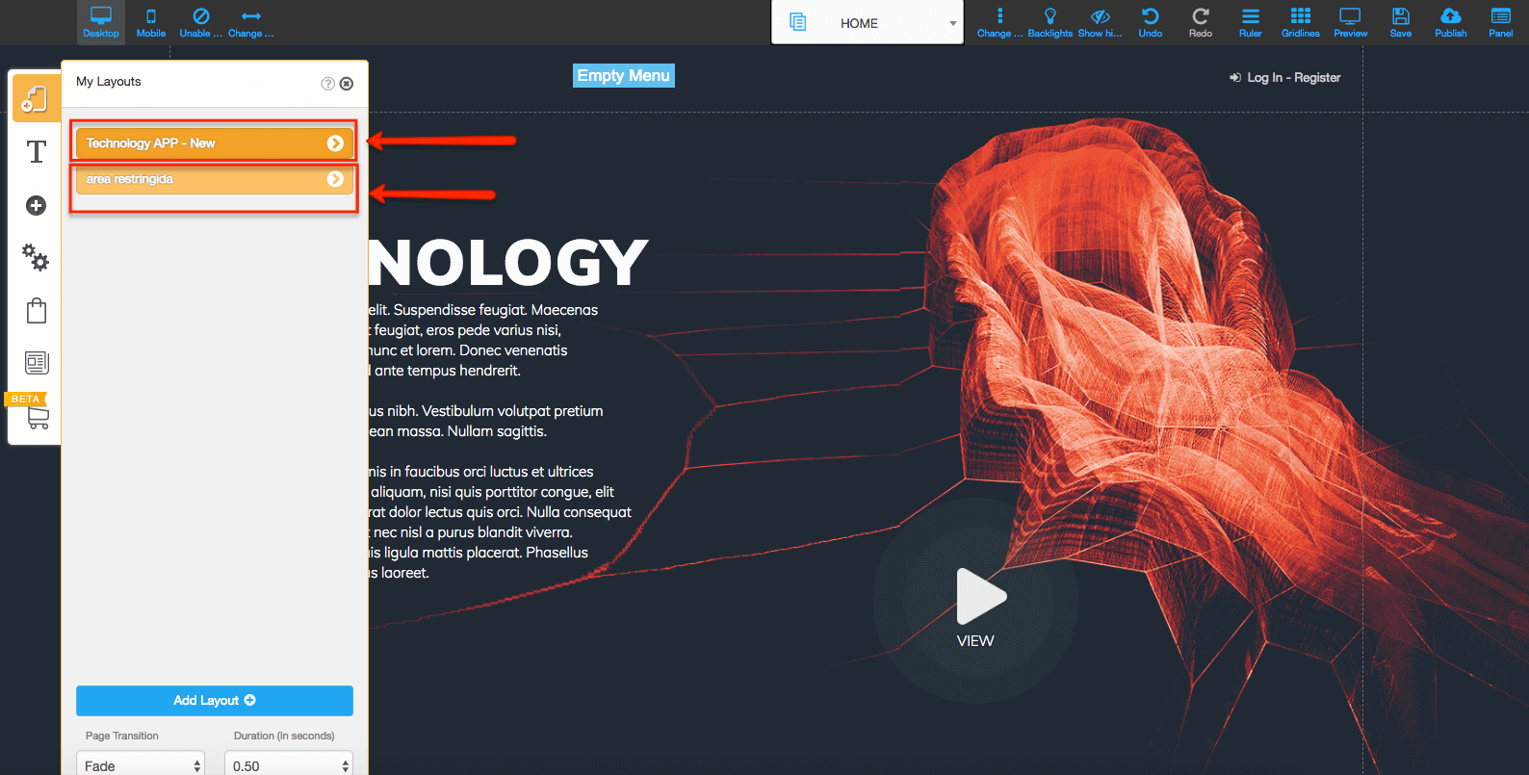Image resolution: width=1529 pixels, height=775 pixels.
Task: Open the gears settings sidebar icon
Action: point(36,256)
